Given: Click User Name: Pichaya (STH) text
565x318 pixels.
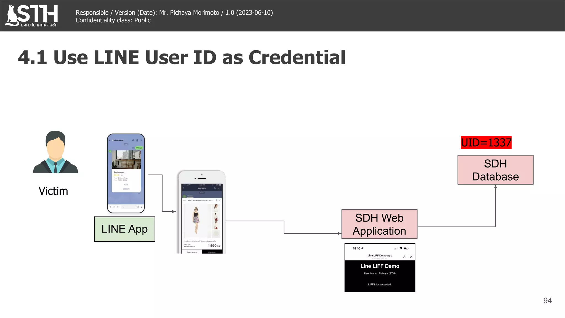Looking at the screenshot, I should (380, 274).
